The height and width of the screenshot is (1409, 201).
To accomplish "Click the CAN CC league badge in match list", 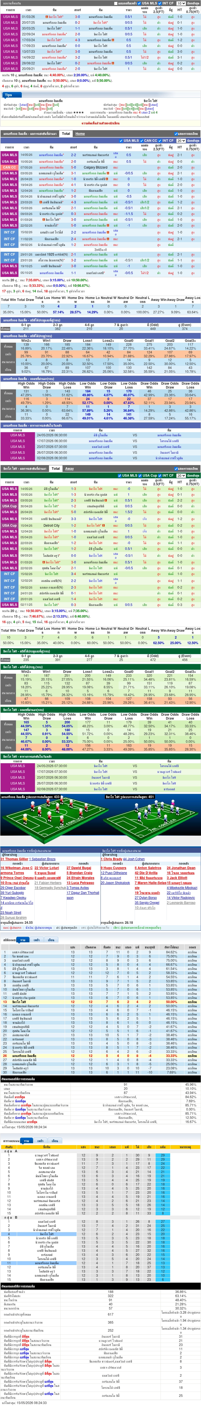I will point(10,167).
